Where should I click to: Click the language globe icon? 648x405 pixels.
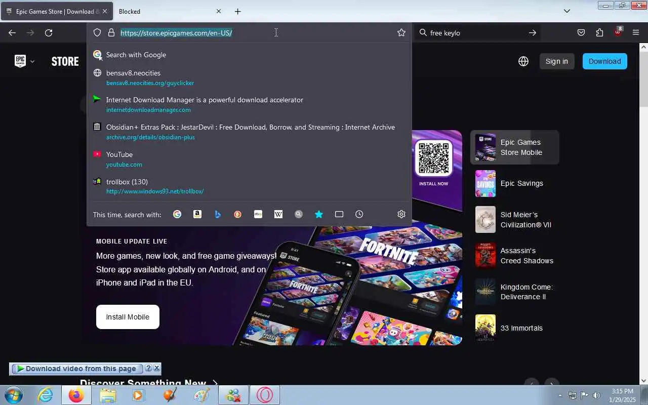point(523,61)
